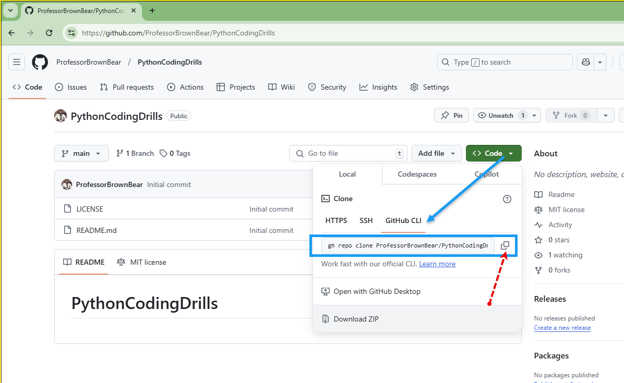
Task: Expand dropdown next to Copilot header button
Action: 599,62
